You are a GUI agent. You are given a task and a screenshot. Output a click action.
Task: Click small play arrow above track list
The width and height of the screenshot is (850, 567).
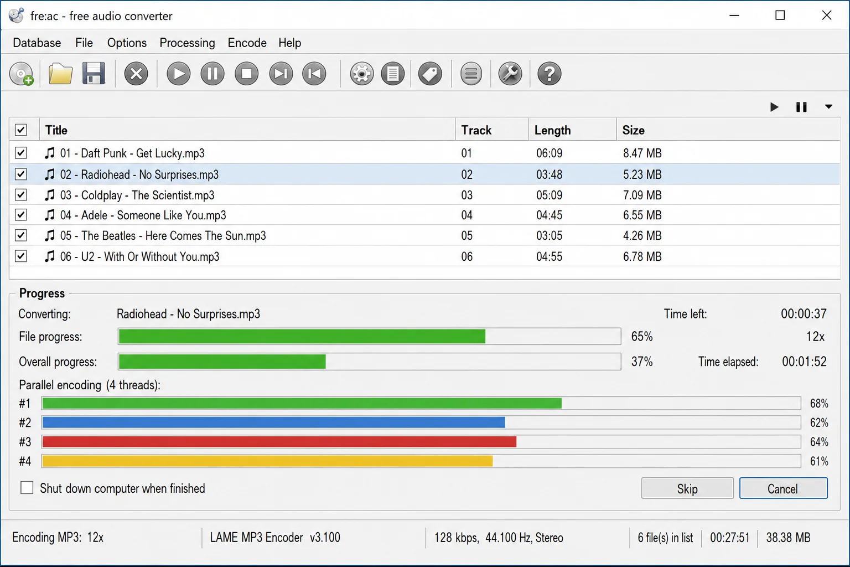(774, 107)
